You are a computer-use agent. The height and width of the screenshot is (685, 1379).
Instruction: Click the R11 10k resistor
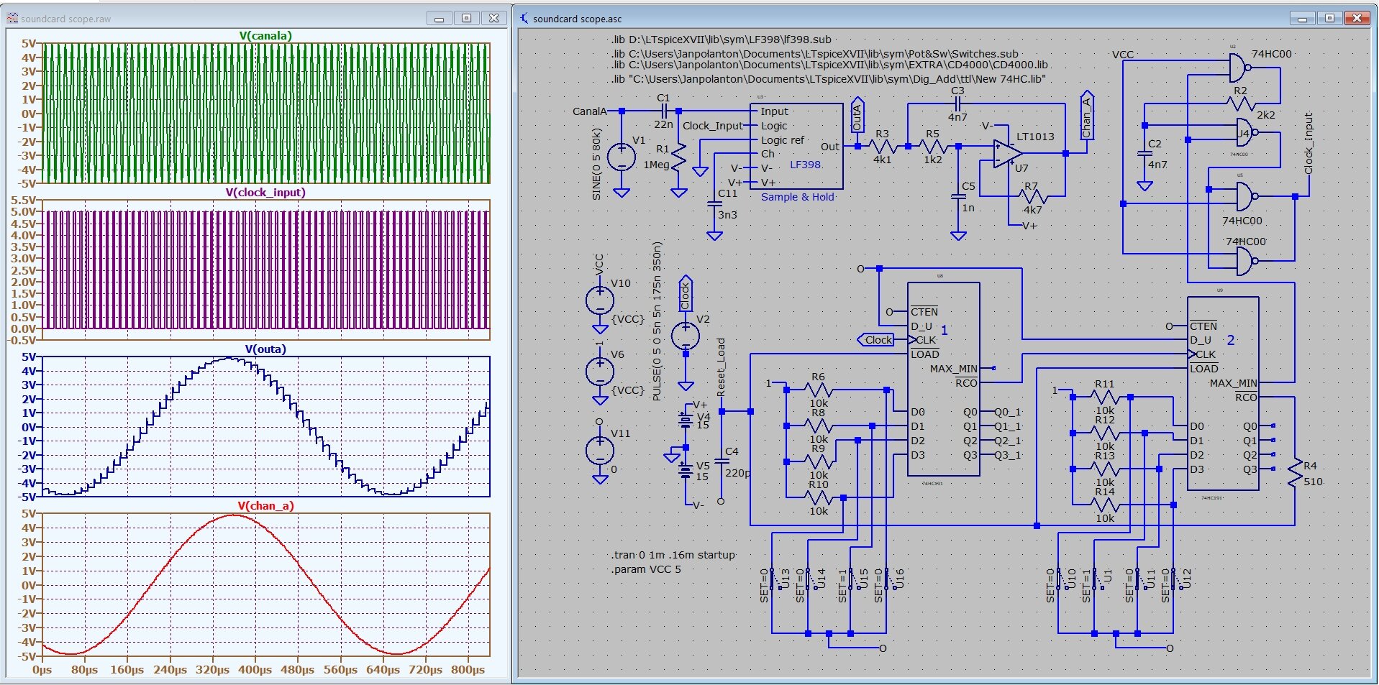pyautogui.click(x=1105, y=397)
